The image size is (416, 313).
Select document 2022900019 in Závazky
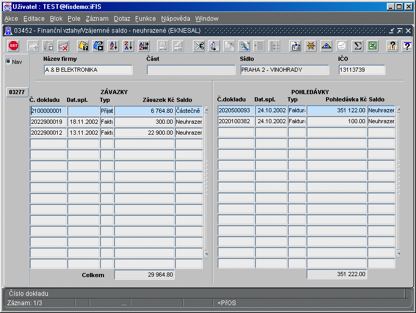click(x=48, y=122)
